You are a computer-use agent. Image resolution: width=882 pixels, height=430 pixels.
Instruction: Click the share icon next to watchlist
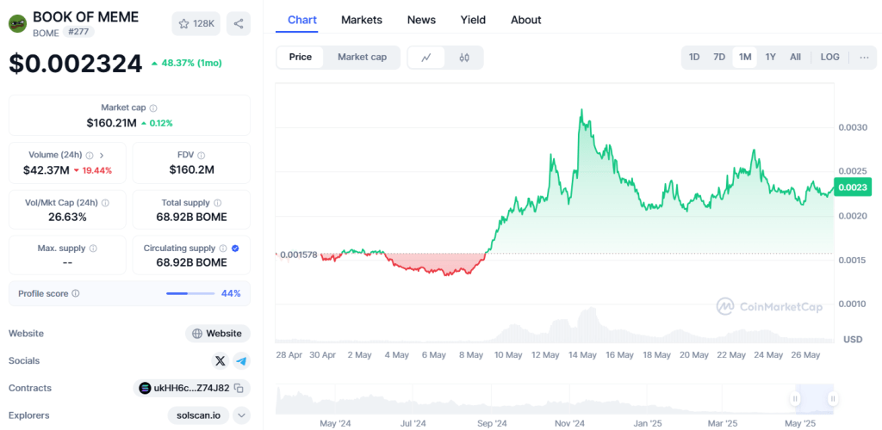click(x=239, y=23)
